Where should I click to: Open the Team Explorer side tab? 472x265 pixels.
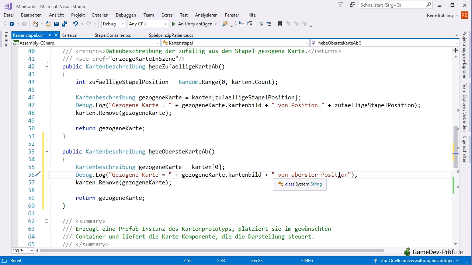click(465, 107)
